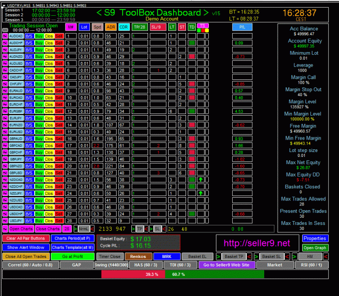Screen dimensions: 339x296
Task: Toggle the B/S button for NZDUSD
Action: [29, 200]
